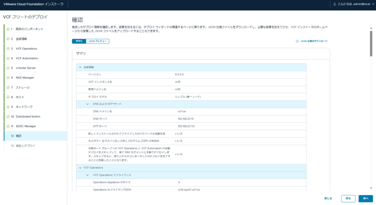The image size is (376, 205).
Task: Click check icon beside vCenter Server step
Action: click(x=8, y=68)
